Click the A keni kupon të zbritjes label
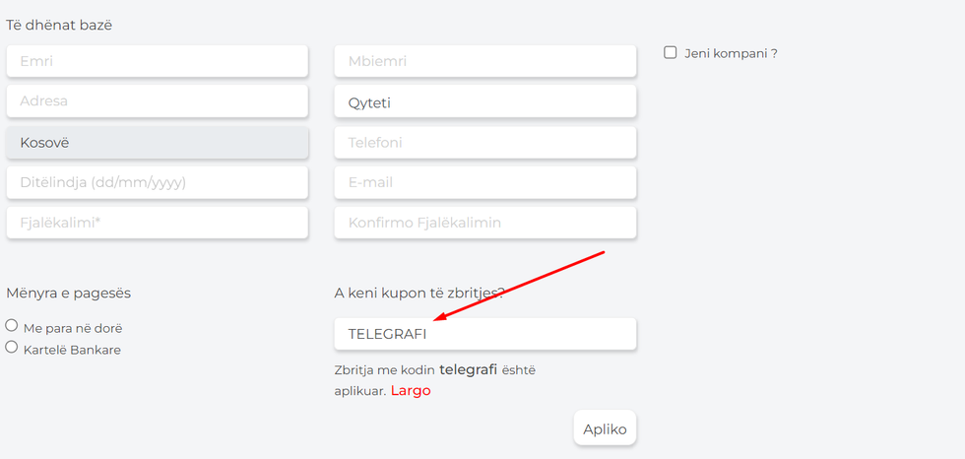965x459 pixels. 419,293
